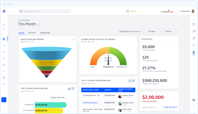Expand the Sales Pipeline Report to fullscreen
Screen dimensions: 198x114
click(x=73, y=40)
